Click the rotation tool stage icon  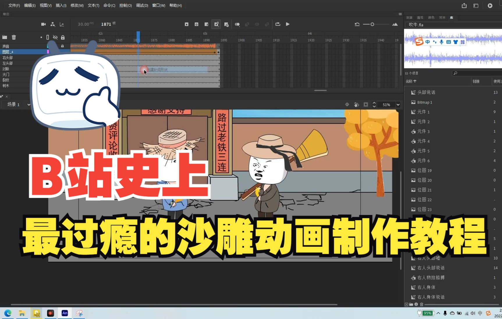pyautogui.click(x=356, y=104)
